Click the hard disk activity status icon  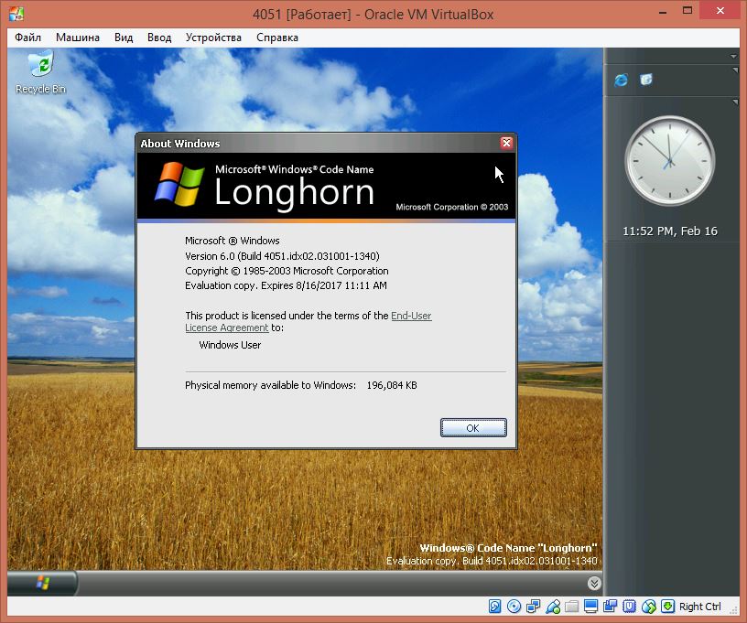point(495,607)
